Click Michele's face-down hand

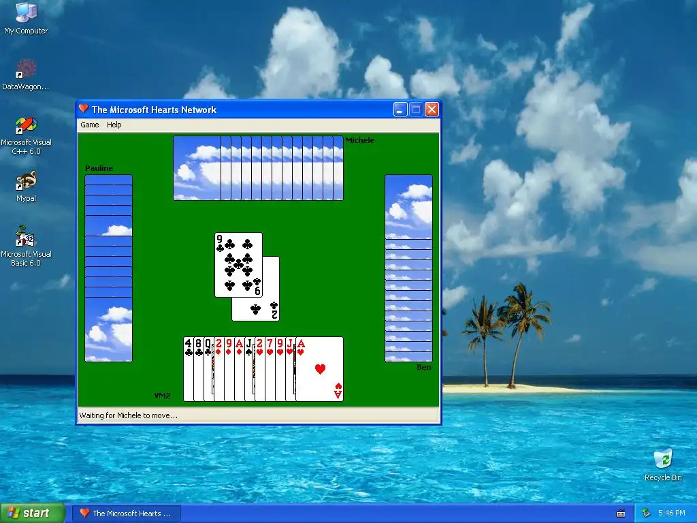point(258,168)
